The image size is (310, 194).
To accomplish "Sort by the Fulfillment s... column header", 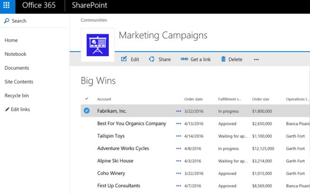I will click(x=230, y=99).
